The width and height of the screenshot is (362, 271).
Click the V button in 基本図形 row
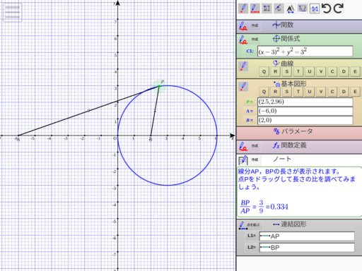click(x=321, y=92)
